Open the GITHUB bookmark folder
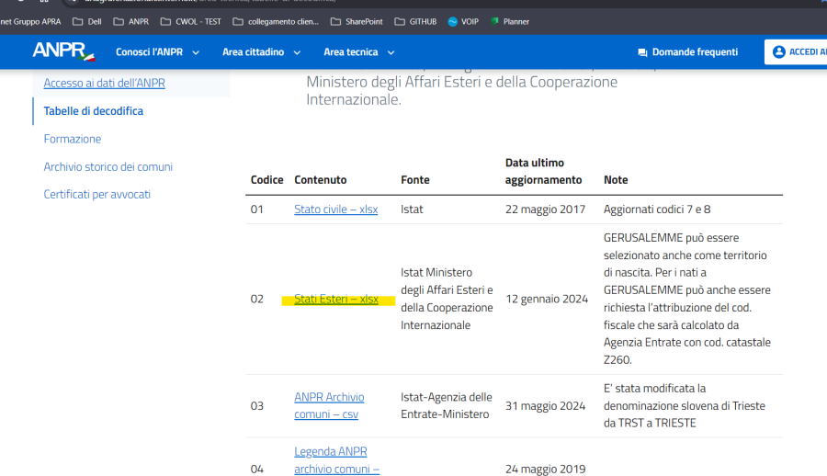The width and height of the screenshot is (827, 476). 415,21
